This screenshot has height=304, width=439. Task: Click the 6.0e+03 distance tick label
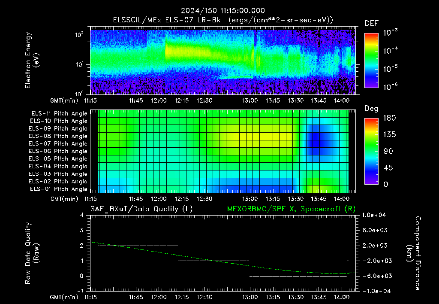tap(375, 230)
